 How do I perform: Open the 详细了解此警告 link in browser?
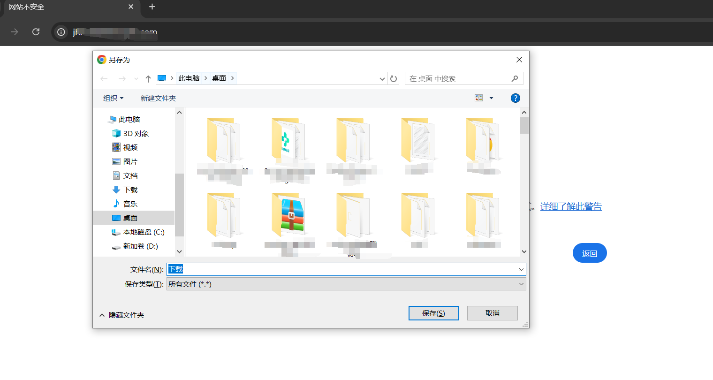tap(571, 206)
